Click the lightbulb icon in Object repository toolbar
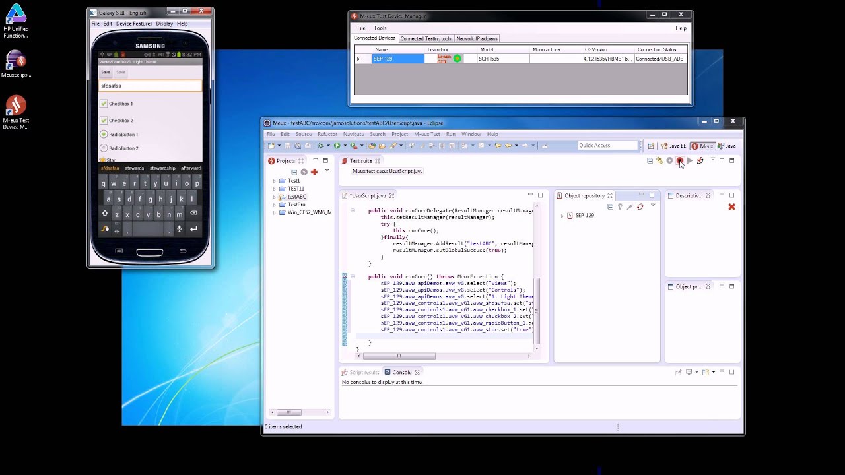This screenshot has height=475, width=845. pos(620,206)
